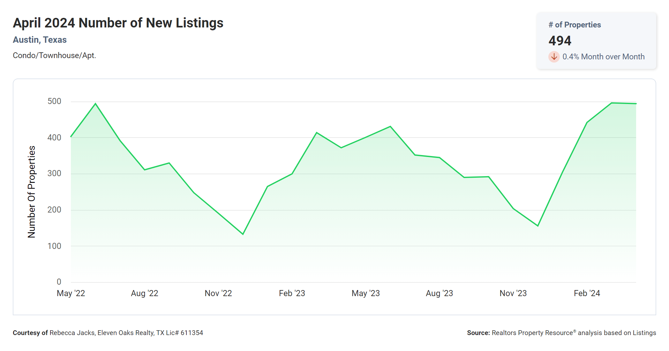Click the 0.4% Month over Month text
The image size is (669, 351).
[x=603, y=57]
